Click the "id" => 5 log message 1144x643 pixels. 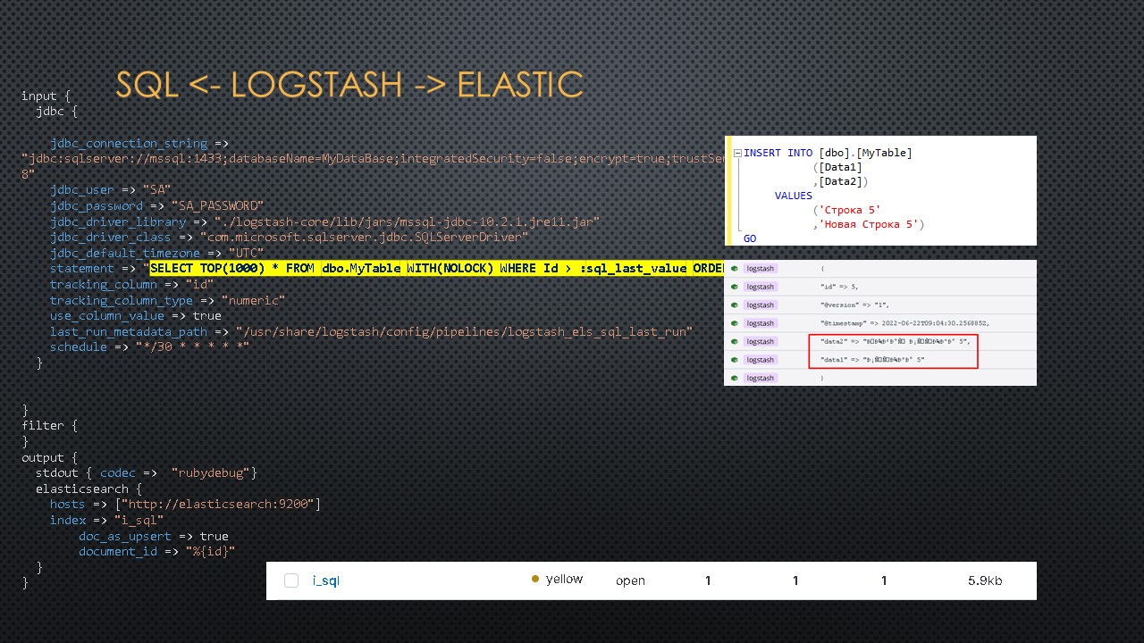[839, 287]
